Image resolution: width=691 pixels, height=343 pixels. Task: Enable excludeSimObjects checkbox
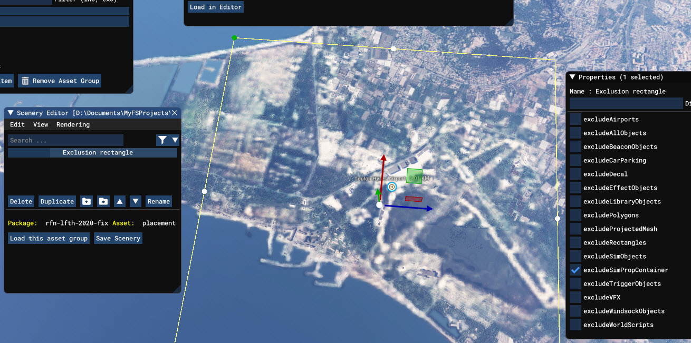(575, 256)
